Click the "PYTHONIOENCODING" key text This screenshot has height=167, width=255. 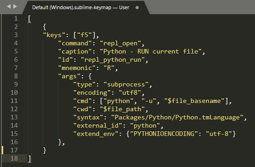pyautogui.click(x=164, y=134)
